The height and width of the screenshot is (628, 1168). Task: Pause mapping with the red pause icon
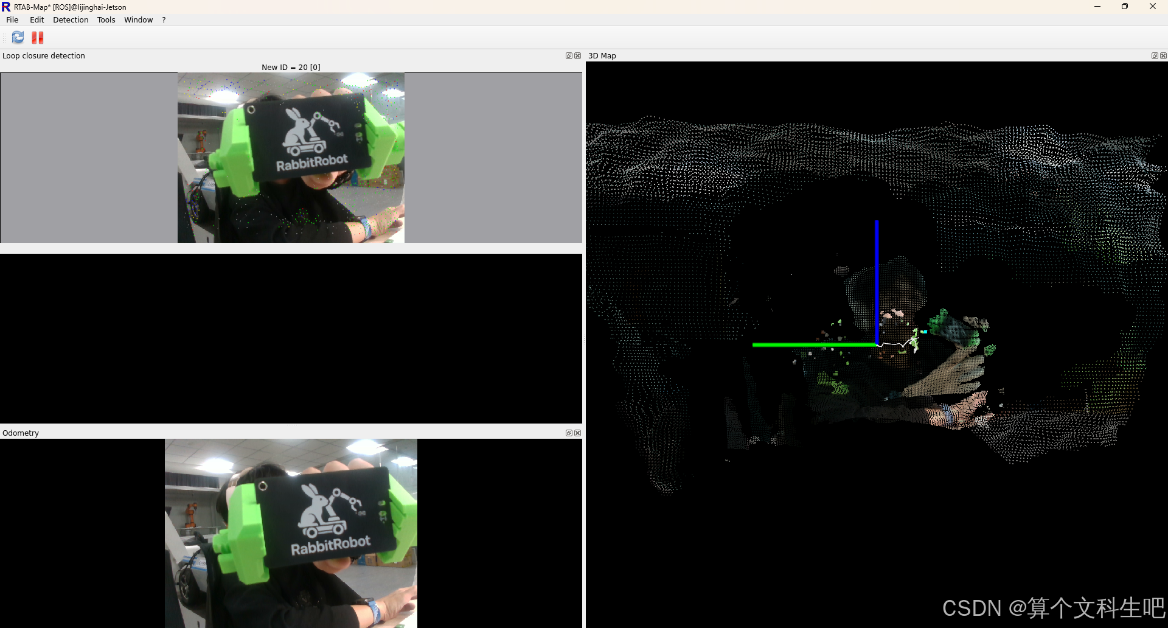(38, 38)
